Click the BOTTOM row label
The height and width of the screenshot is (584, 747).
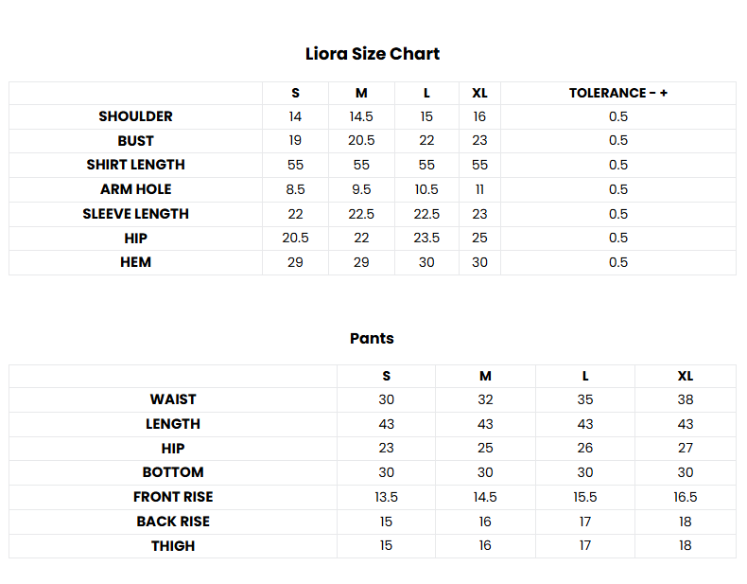pyautogui.click(x=173, y=472)
